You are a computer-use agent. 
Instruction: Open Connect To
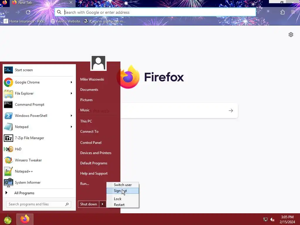click(x=89, y=132)
